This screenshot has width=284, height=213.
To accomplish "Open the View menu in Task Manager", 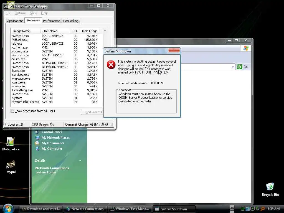I will [x=34, y=13].
